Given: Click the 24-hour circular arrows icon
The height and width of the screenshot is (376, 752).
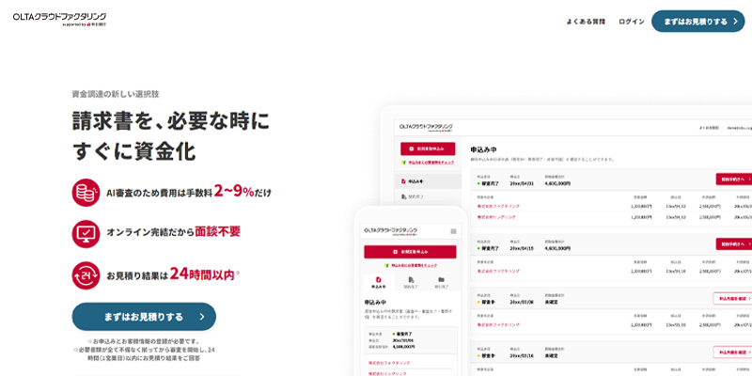Looking at the screenshot, I should click(x=86, y=275).
